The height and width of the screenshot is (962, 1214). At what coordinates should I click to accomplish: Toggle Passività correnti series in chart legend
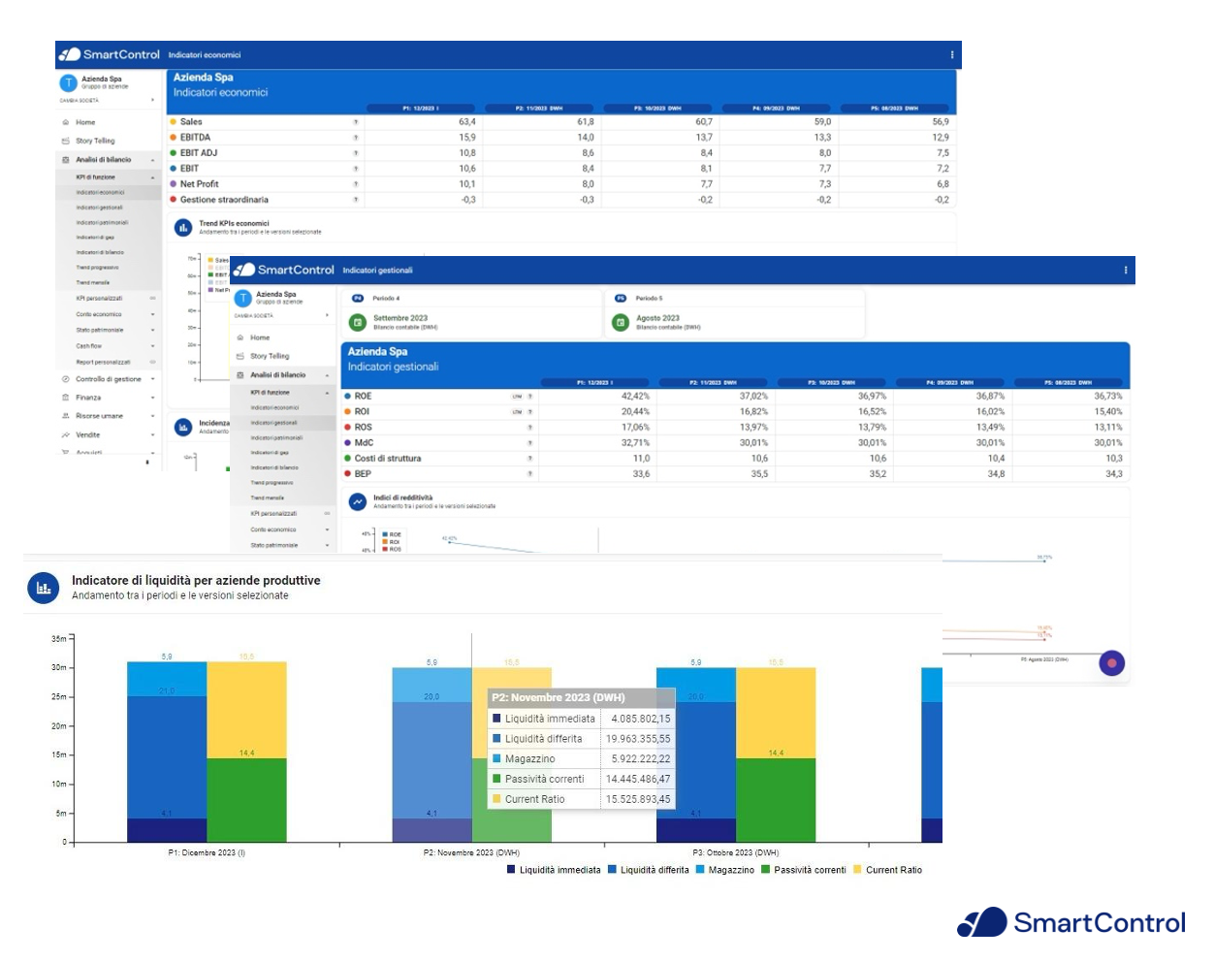click(x=804, y=870)
